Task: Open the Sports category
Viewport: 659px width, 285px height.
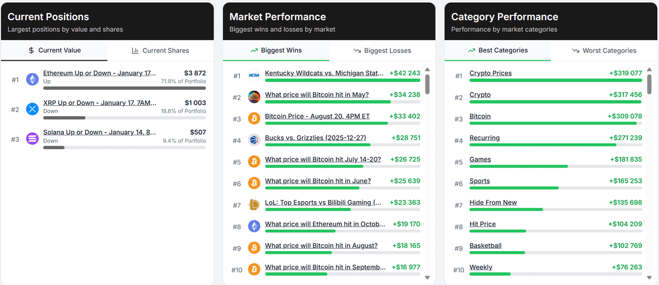Action: (x=479, y=181)
